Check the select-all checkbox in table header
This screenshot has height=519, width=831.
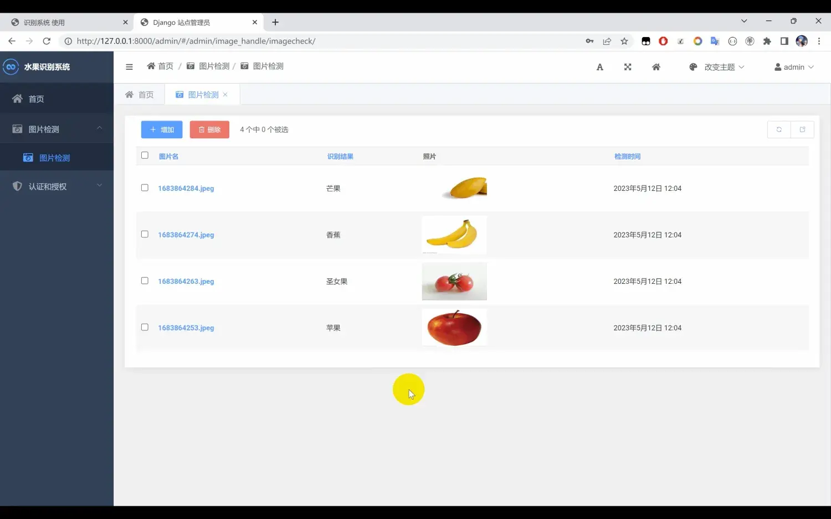(x=145, y=155)
